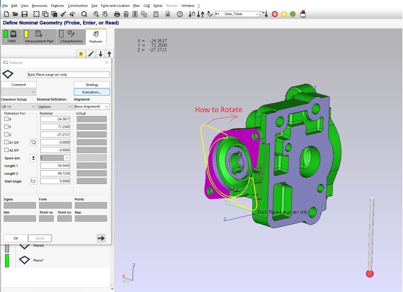This screenshot has height=292, width=403.
Task: Click the Start Angle nominal field 0.0000
Action: click(x=55, y=181)
